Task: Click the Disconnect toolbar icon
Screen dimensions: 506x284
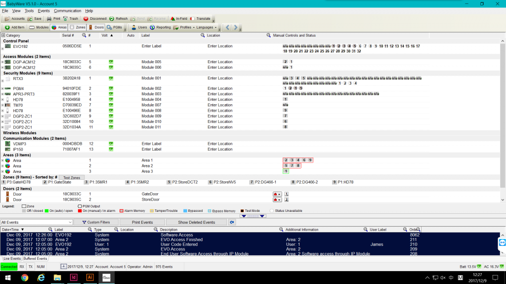Action: (86, 18)
